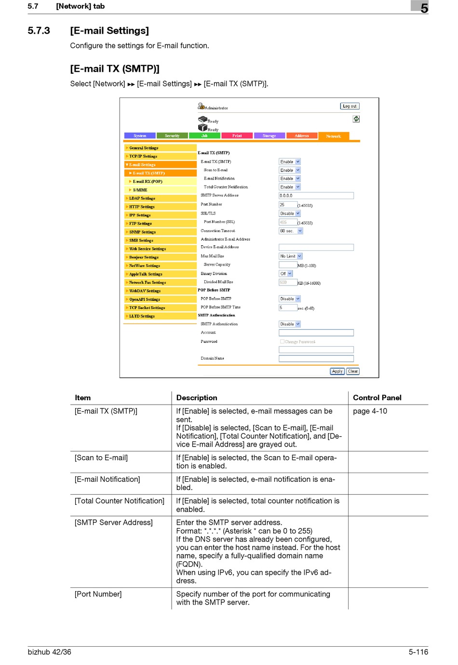The height and width of the screenshot is (665, 458).
Task: Select the Network tab
Action: point(334,136)
